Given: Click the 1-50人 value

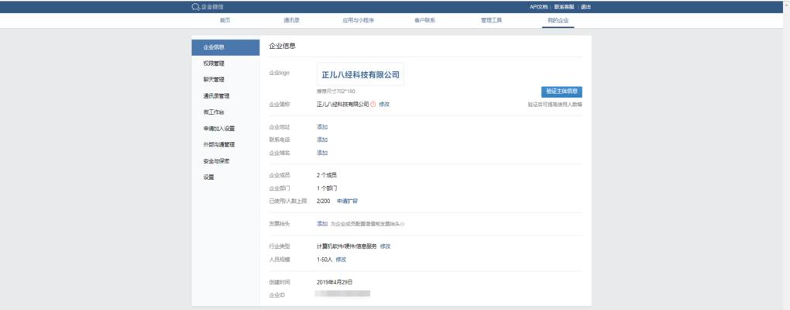Looking at the screenshot, I should (x=325, y=260).
